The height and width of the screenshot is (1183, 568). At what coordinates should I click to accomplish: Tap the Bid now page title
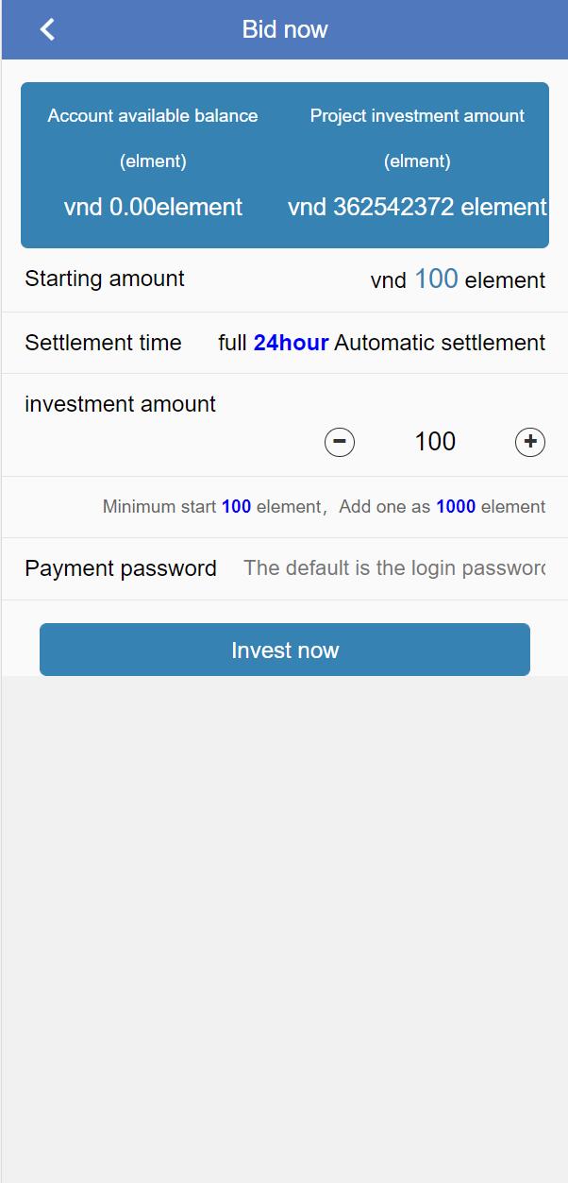coord(284,29)
